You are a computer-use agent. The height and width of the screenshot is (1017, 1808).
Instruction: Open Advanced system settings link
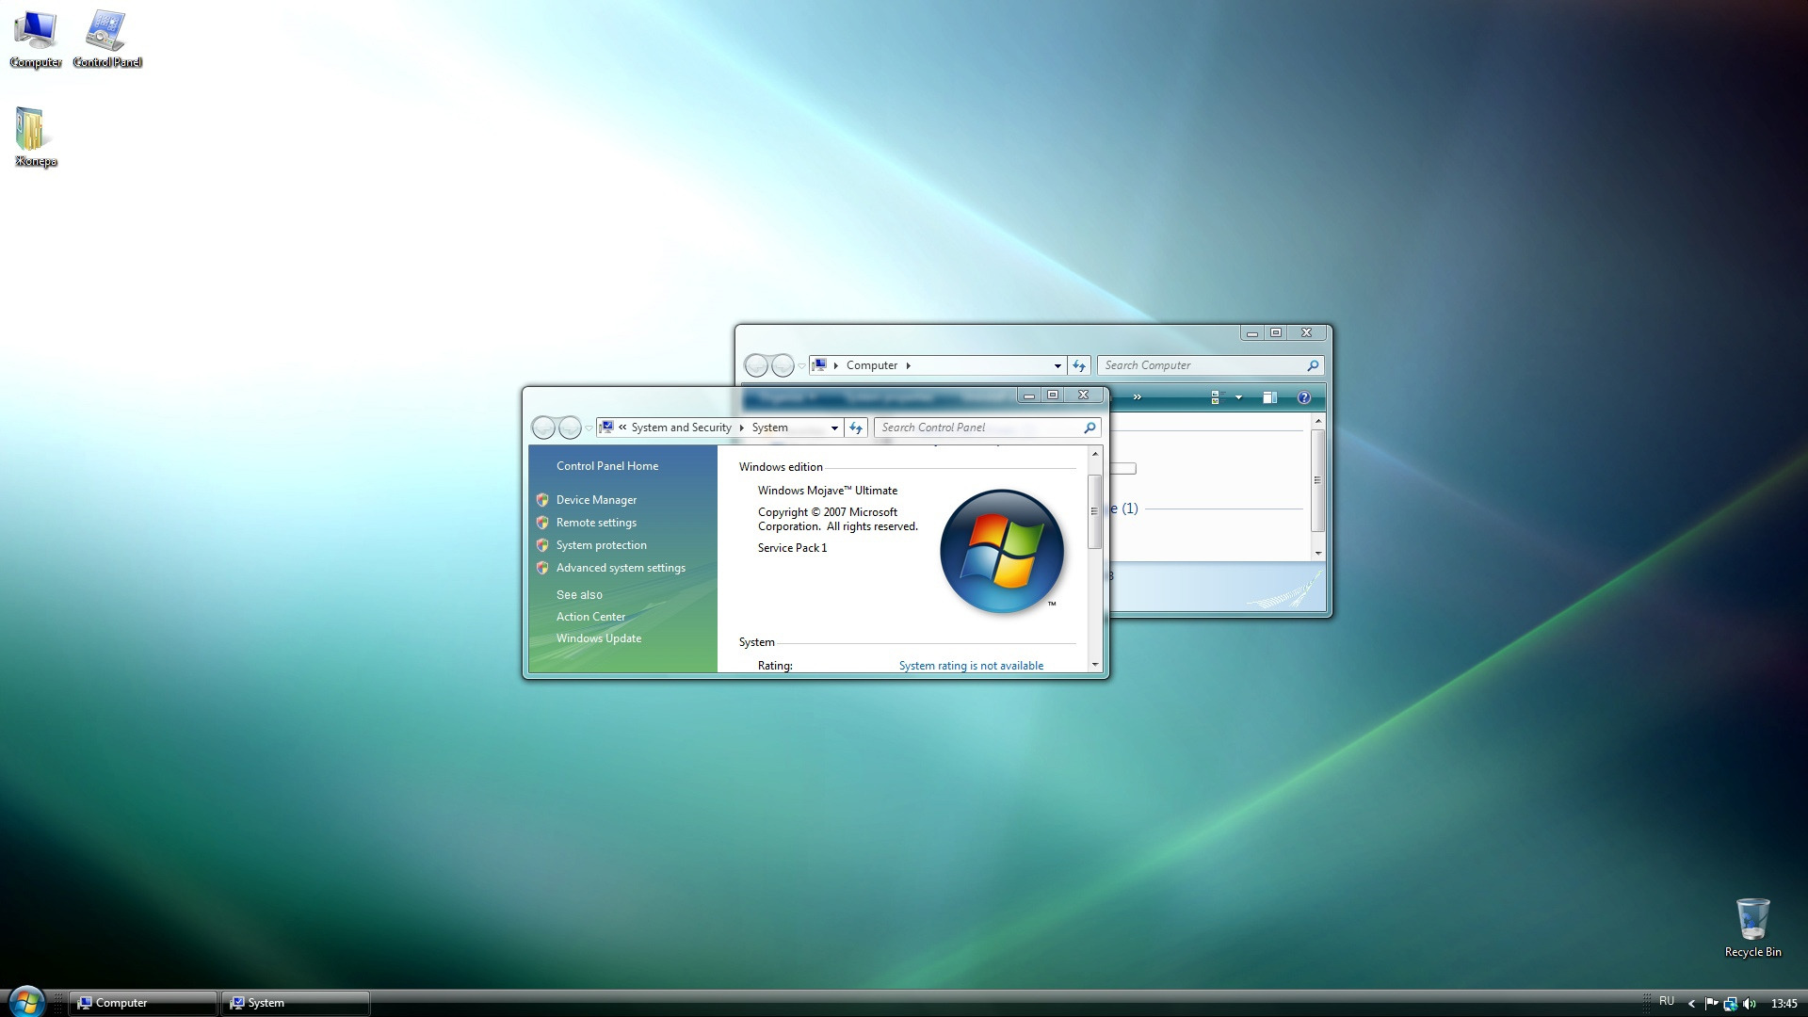click(x=620, y=568)
